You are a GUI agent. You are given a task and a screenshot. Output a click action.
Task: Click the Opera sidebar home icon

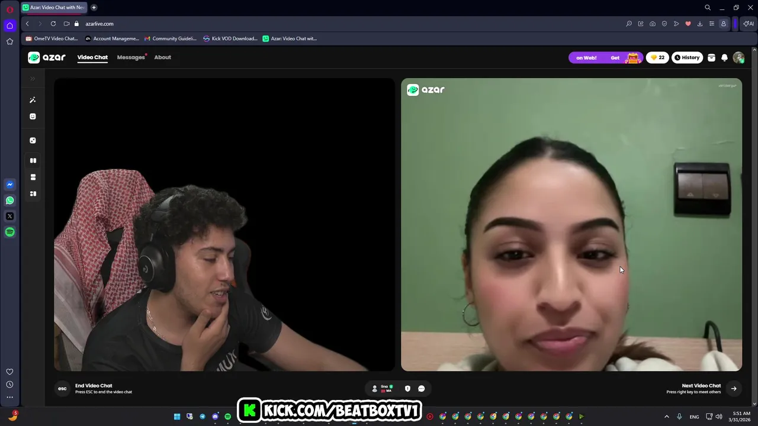9,25
